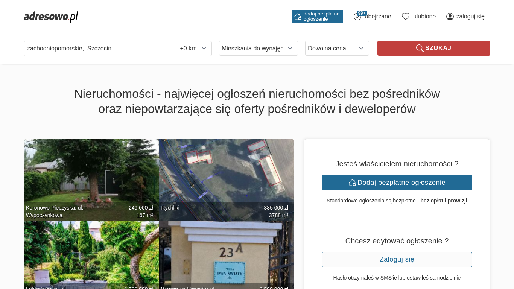
Task: Click the magnifier icon in the search button
Action: [x=420, y=48]
